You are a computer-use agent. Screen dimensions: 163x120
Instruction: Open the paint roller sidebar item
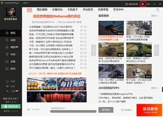[x=10, y=54]
